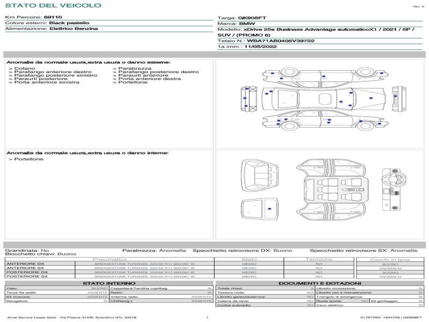The height and width of the screenshot is (322, 429).
Task: Click the narrow exterior end-view diagram with the crossed box
Action: tap(249, 99)
